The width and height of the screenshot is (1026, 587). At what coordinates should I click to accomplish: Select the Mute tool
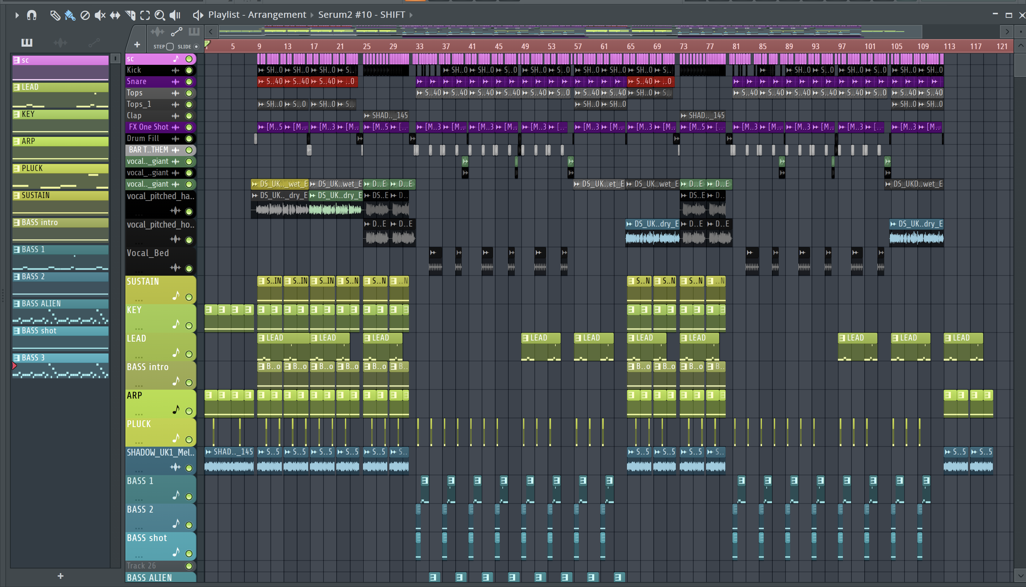pyautogui.click(x=100, y=15)
